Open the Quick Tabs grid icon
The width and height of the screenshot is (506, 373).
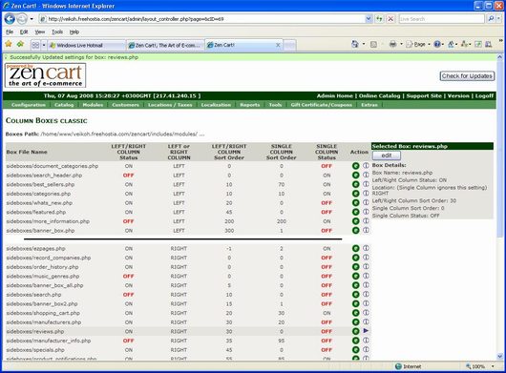tap(35, 45)
